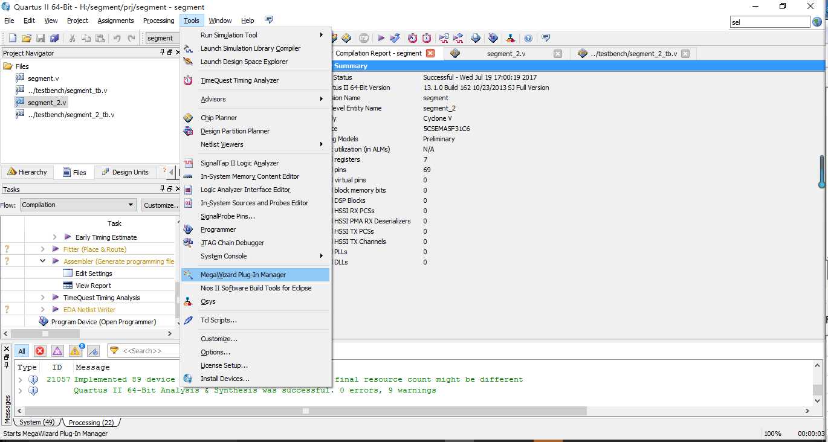This screenshot has width=828, height=442.
Task: Open Qsys from Tools menu
Action: pyautogui.click(x=256, y=301)
